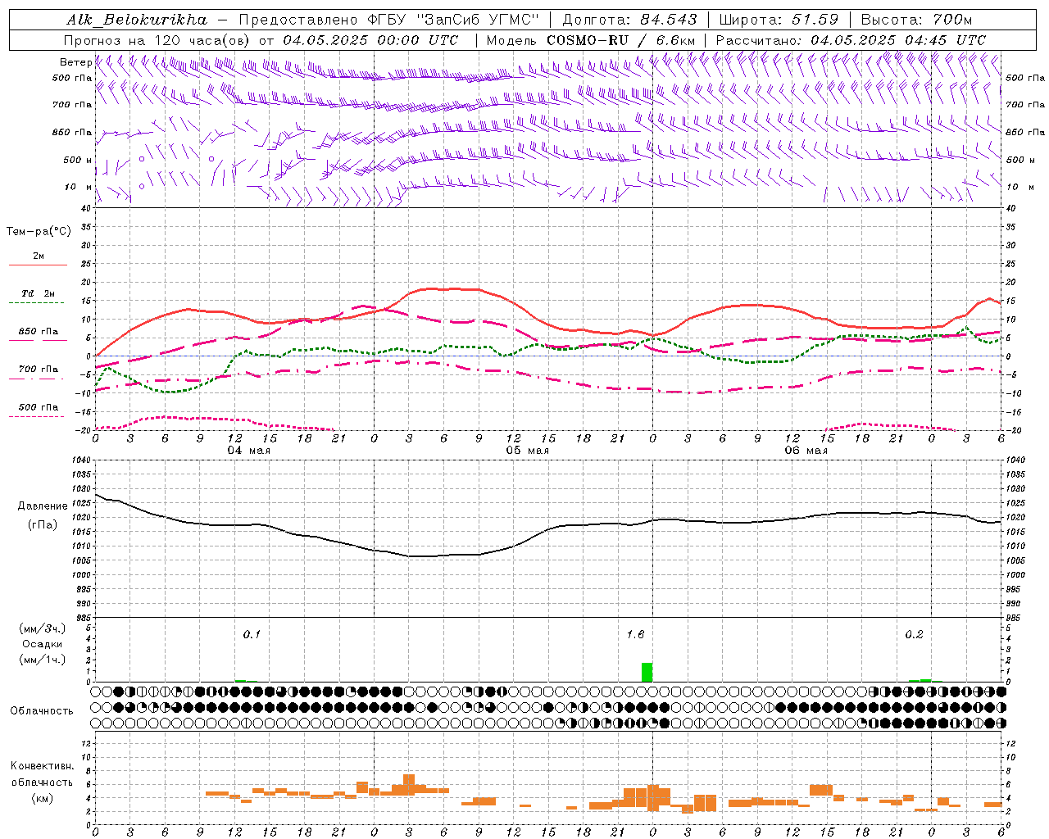The image size is (1049, 839).
Task: Click the 'Долгота: 84.543' field
Action: (x=629, y=20)
